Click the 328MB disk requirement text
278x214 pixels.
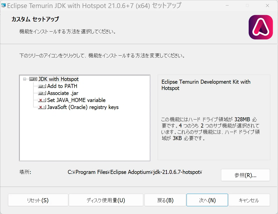click(242, 119)
